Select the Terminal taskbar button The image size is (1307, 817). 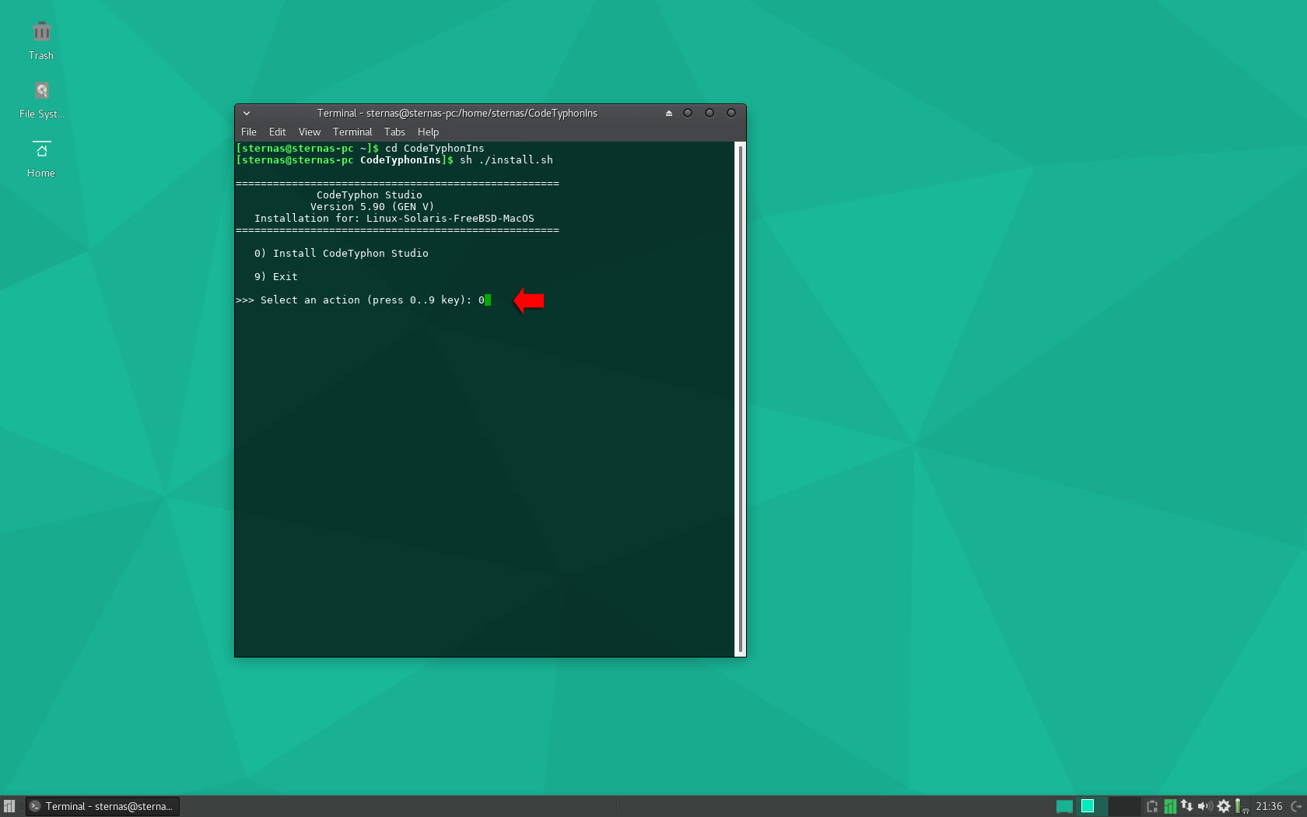(103, 806)
